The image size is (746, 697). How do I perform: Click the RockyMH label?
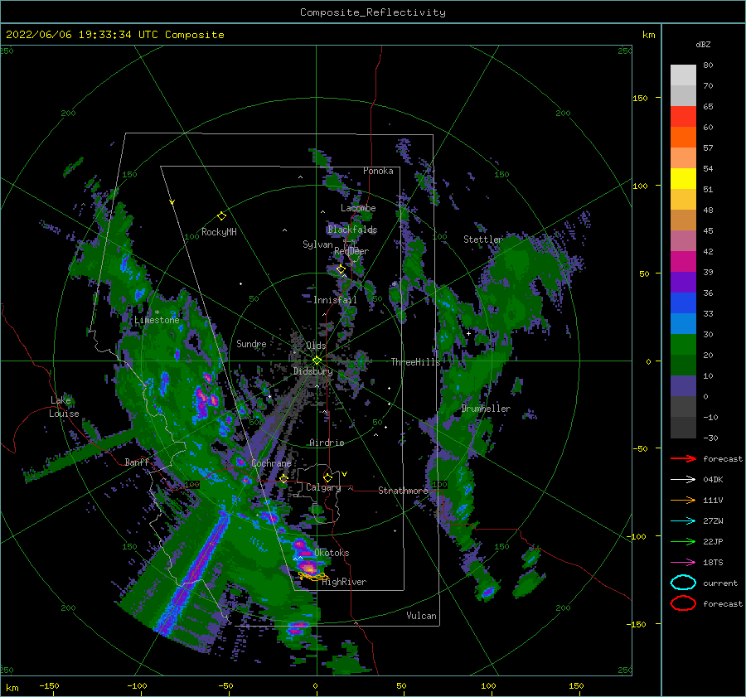tap(219, 232)
